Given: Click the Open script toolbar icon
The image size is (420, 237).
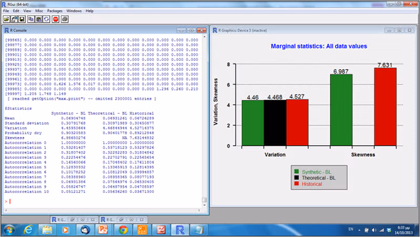Looking at the screenshot, I should click(x=6, y=19).
